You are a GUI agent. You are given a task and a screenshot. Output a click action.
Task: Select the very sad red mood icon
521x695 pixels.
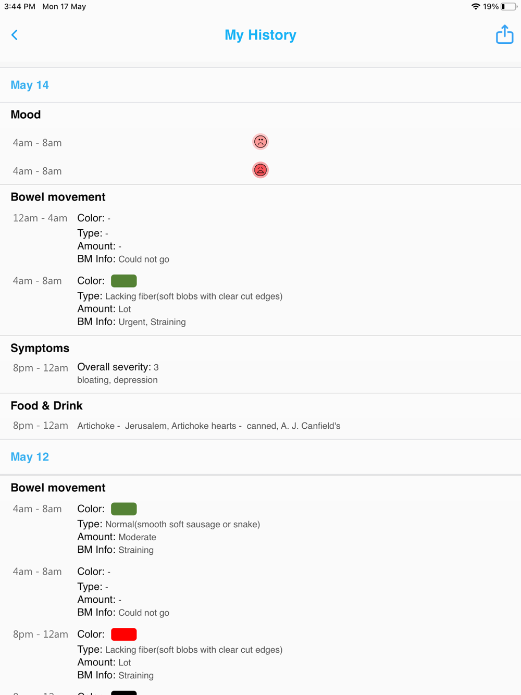(260, 170)
